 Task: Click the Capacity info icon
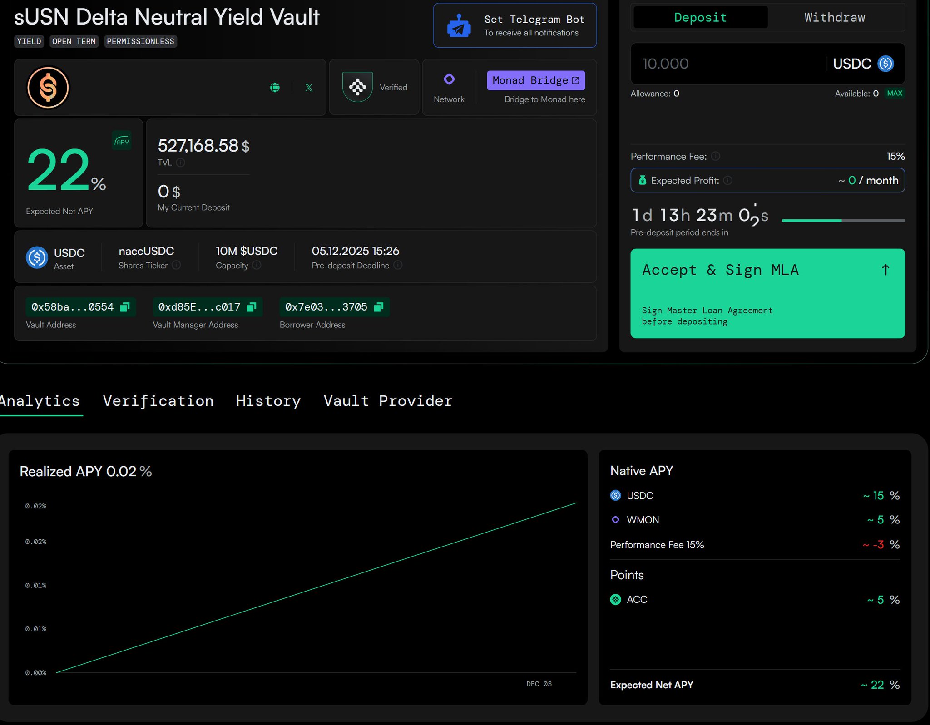point(257,265)
